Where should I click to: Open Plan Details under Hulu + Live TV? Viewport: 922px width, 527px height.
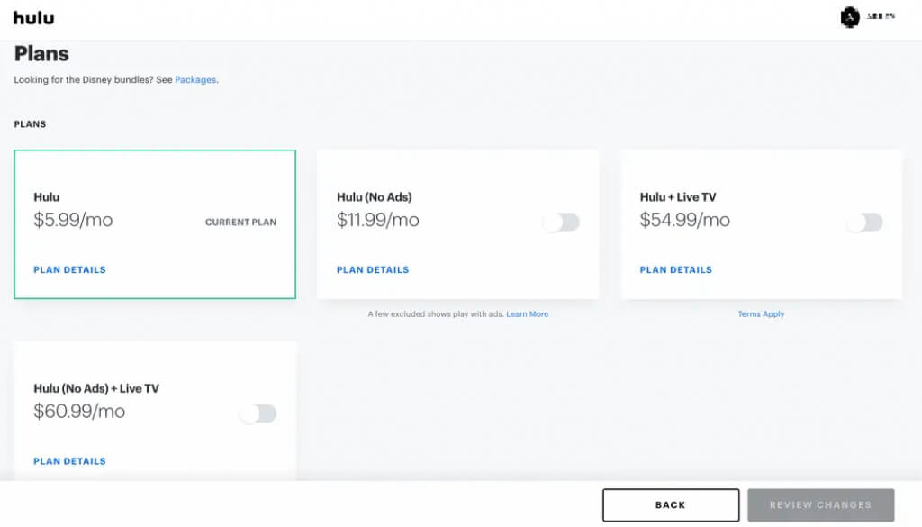coord(676,270)
